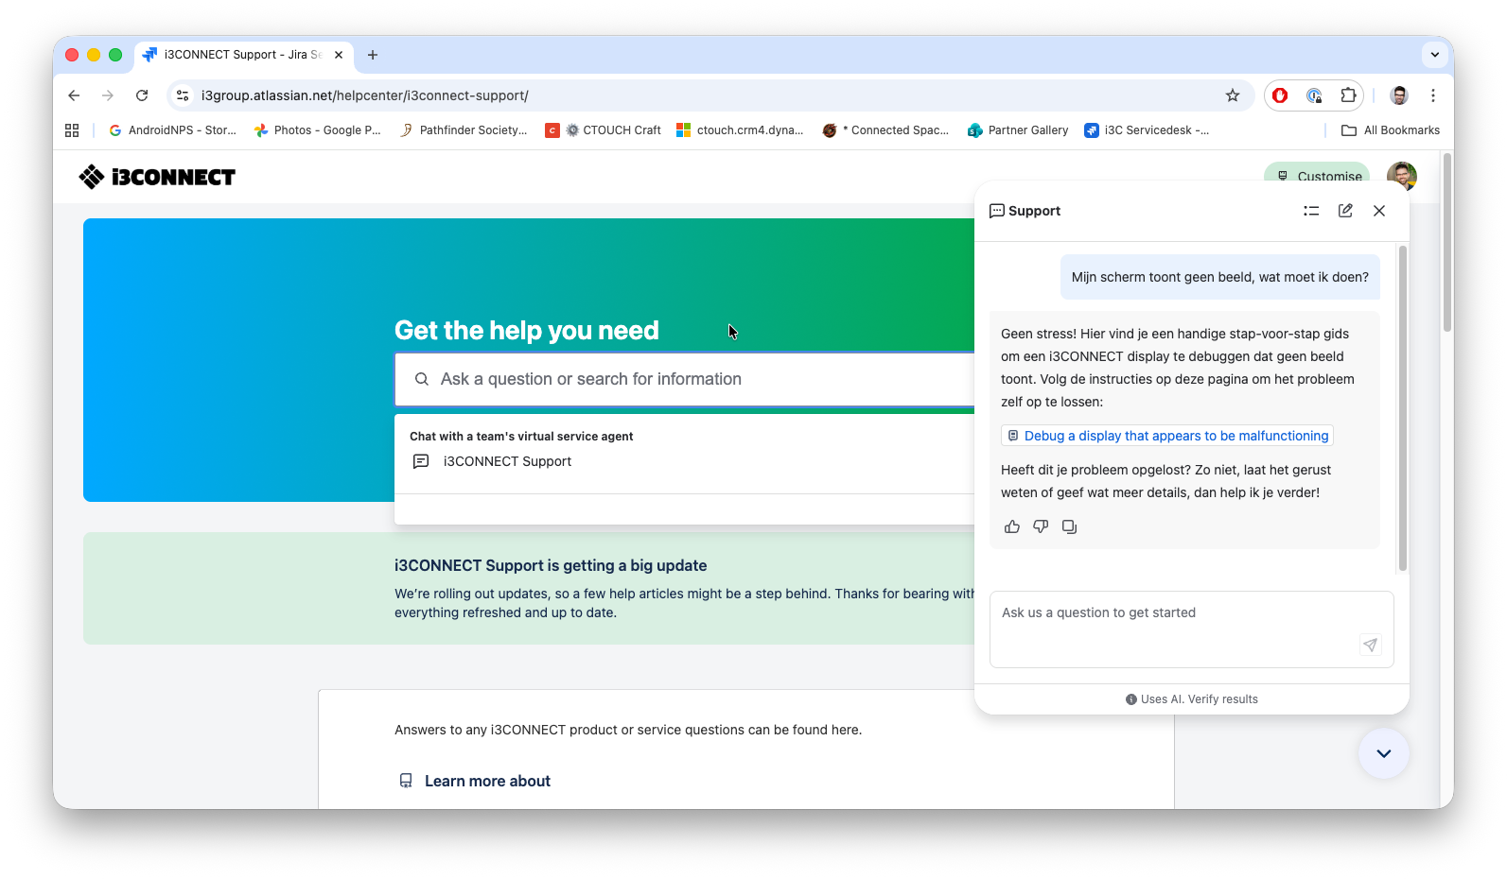Image resolution: width=1507 pixels, height=879 pixels.
Task: Click the Mijn scherm toont geen beeld message
Action: point(1220,277)
